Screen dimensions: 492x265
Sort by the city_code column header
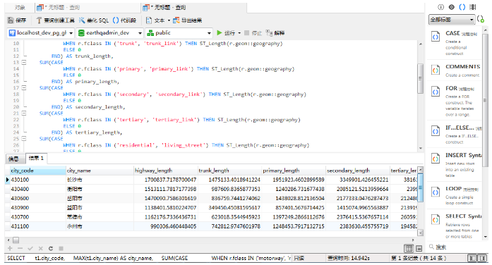click(x=38, y=171)
